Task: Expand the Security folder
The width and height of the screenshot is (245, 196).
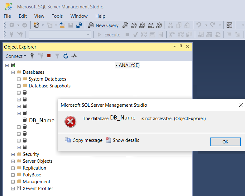Action: 13,155
